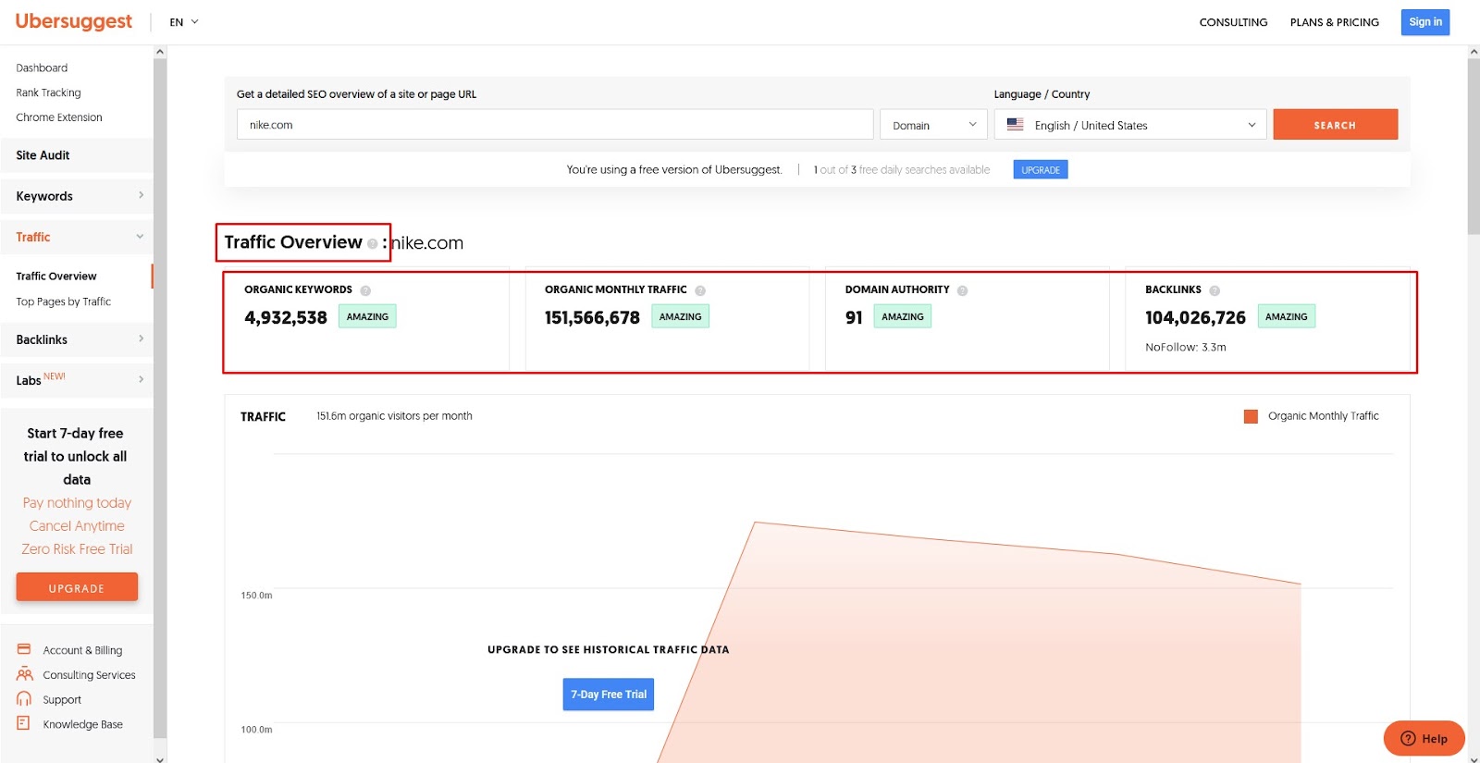Click the sidebar scroll down arrow
1480x763 pixels.
click(160, 758)
